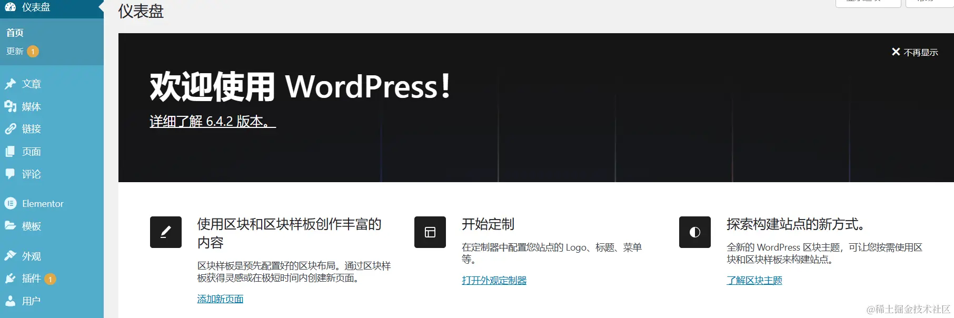Viewport: 954px width, 318px height.
Task: Click the speech bubble icon beside 评论
Action: tap(10, 174)
